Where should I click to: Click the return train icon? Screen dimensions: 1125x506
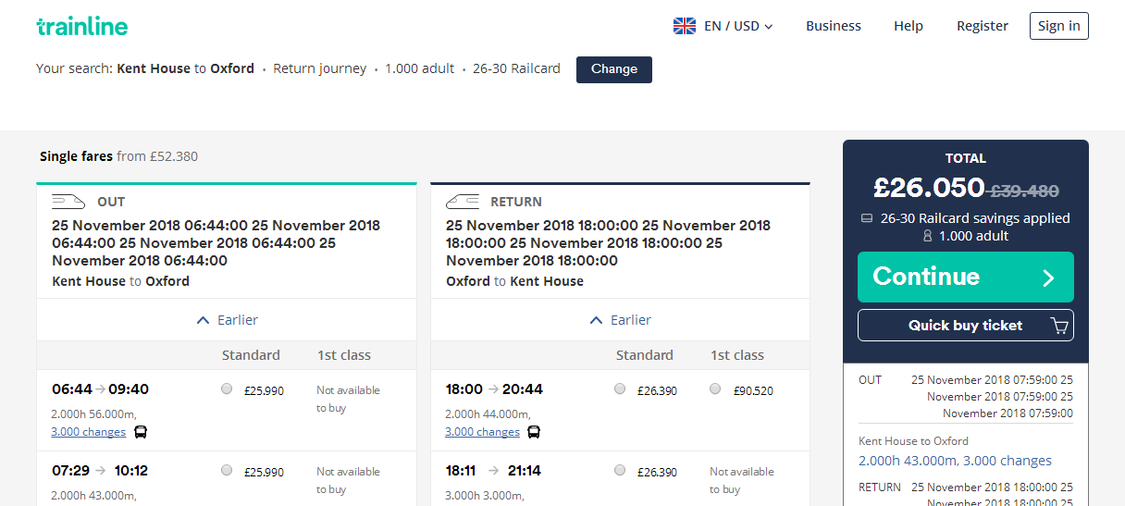tap(463, 201)
